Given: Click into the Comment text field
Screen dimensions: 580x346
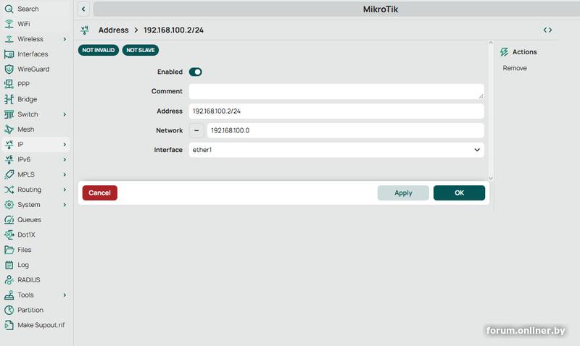Looking at the screenshot, I should tap(336, 91).
